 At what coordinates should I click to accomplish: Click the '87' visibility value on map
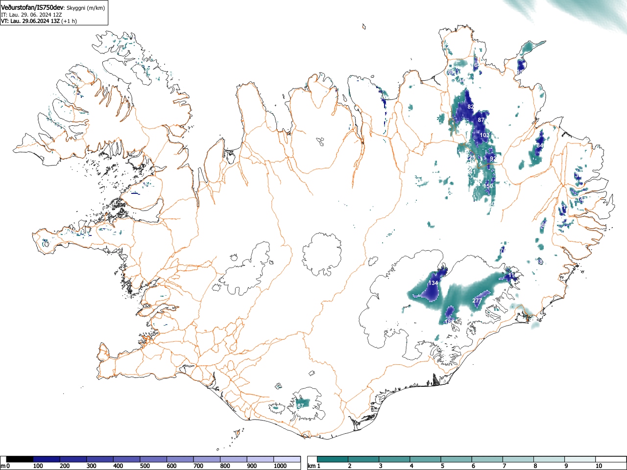coord(481,120)
